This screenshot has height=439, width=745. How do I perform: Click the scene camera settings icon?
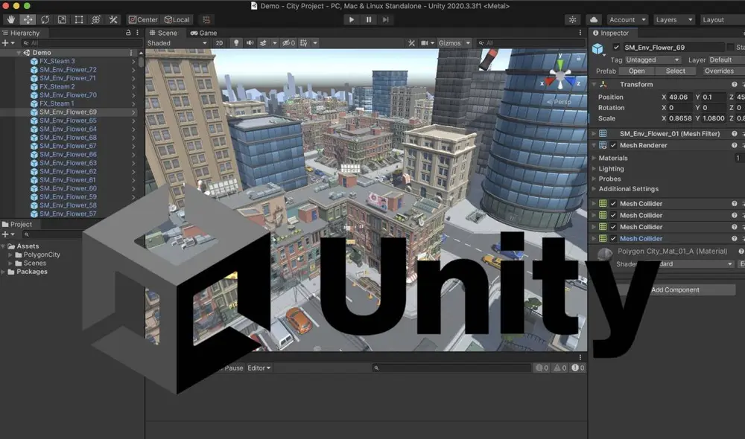pyautogui.click(x=425, y=42)
